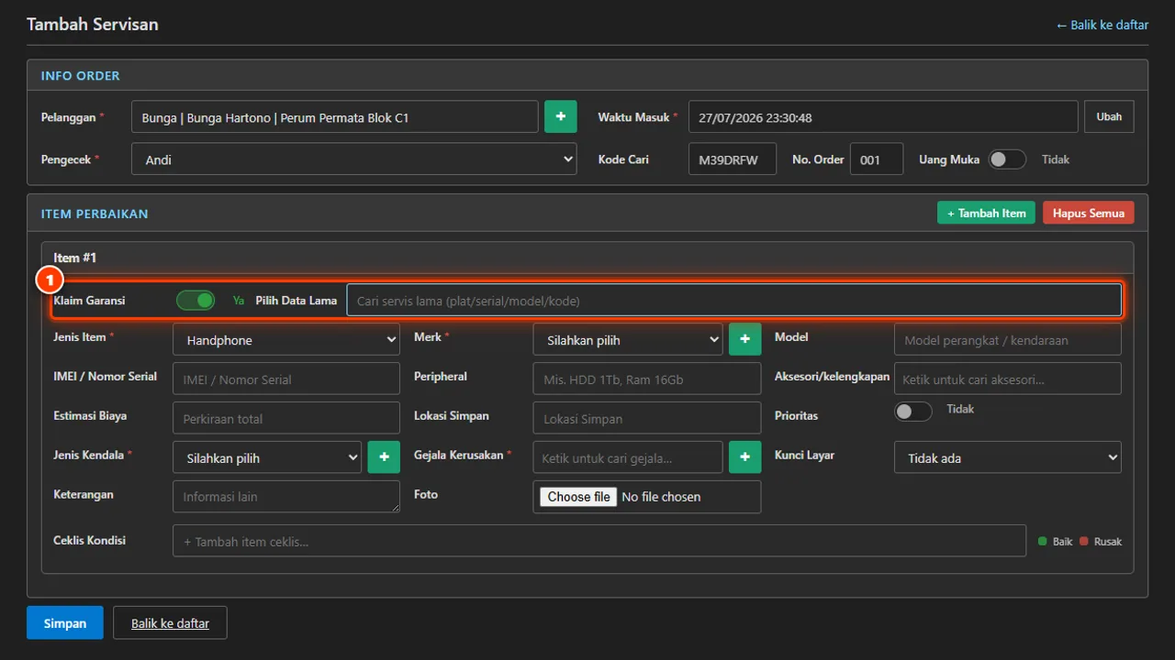Add Gejala Kerusakan via plus icon
1175x660 pixels.
pyautogui.click(x=744, y=457)
